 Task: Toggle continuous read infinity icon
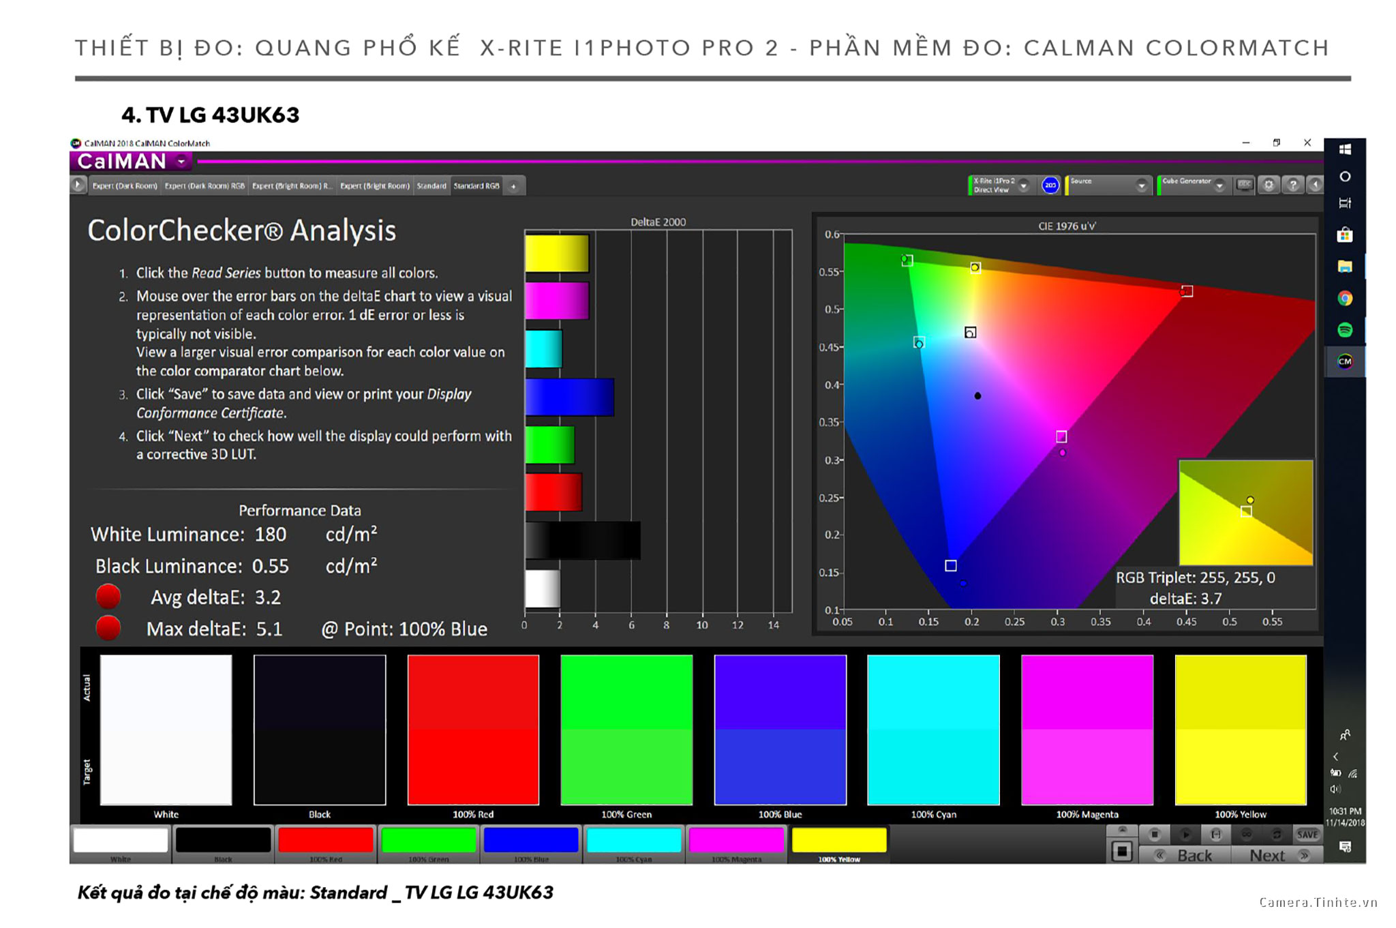click(x=1247, y=834)
